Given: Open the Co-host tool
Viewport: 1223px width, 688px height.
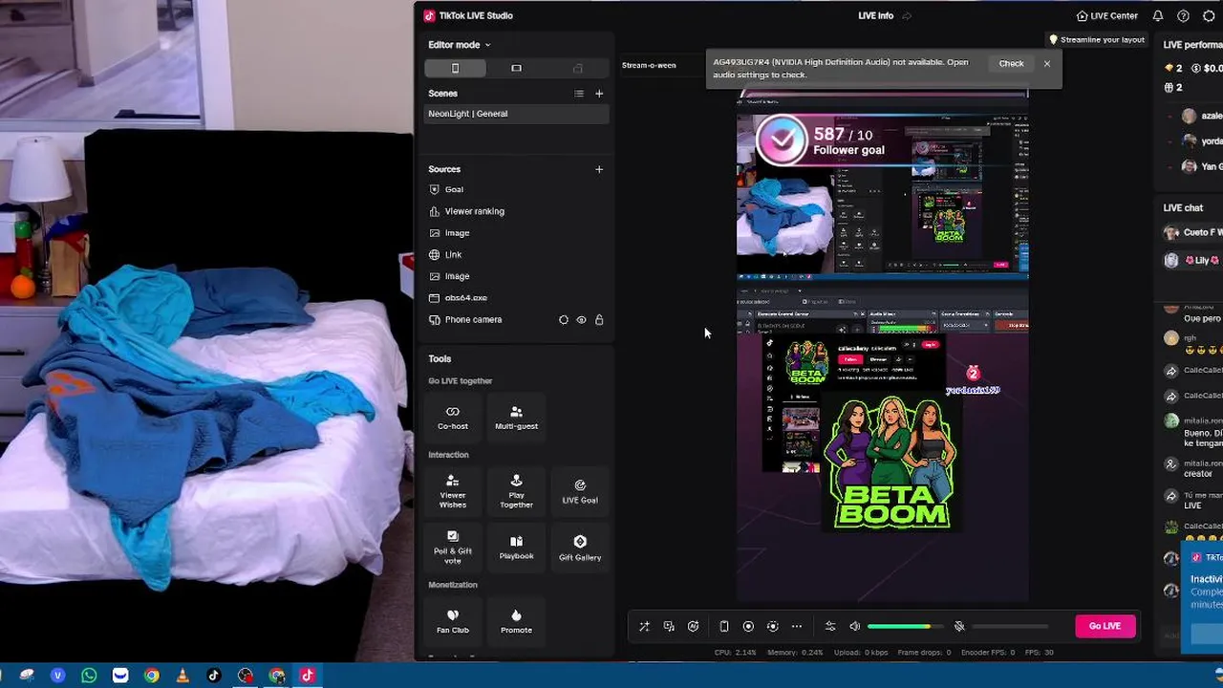Looking at the screenshot, I should click(453, 418).
